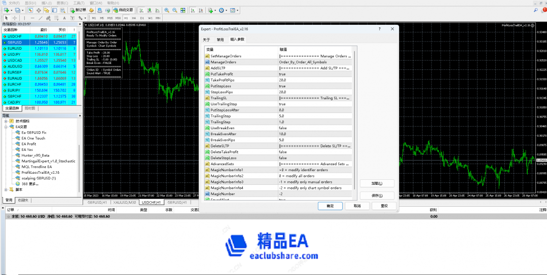Image resolution: width=547 pixels, height=275 pixels.
Task: Switch to the 常用 tab in Expert dialog
Action: (220, 40)
